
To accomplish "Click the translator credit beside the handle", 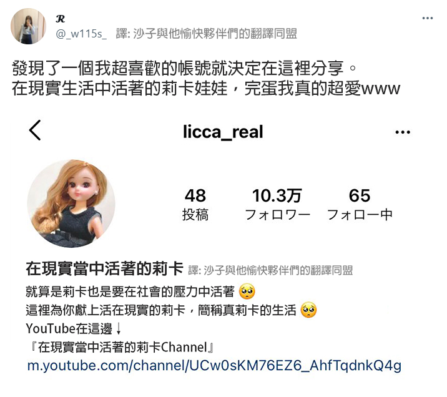I will (x=207, y=34).
